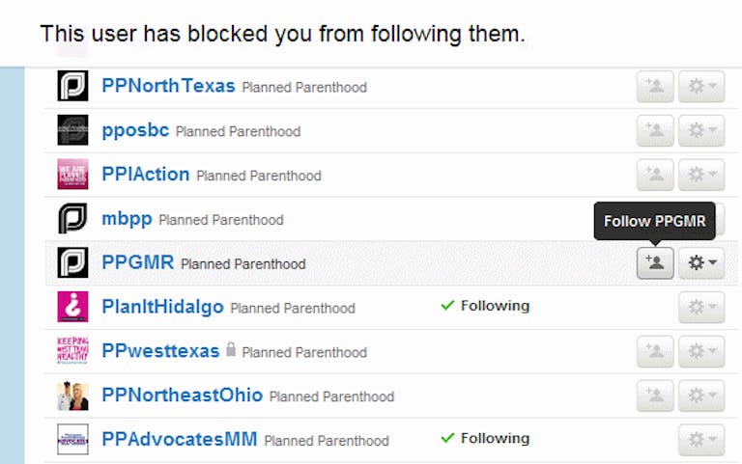Click the PlanItHidalgo pink profile picture

coord(72,307)
